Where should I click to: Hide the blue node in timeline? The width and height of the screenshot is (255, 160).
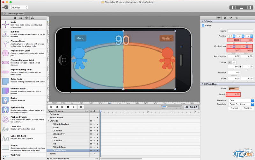91,137
